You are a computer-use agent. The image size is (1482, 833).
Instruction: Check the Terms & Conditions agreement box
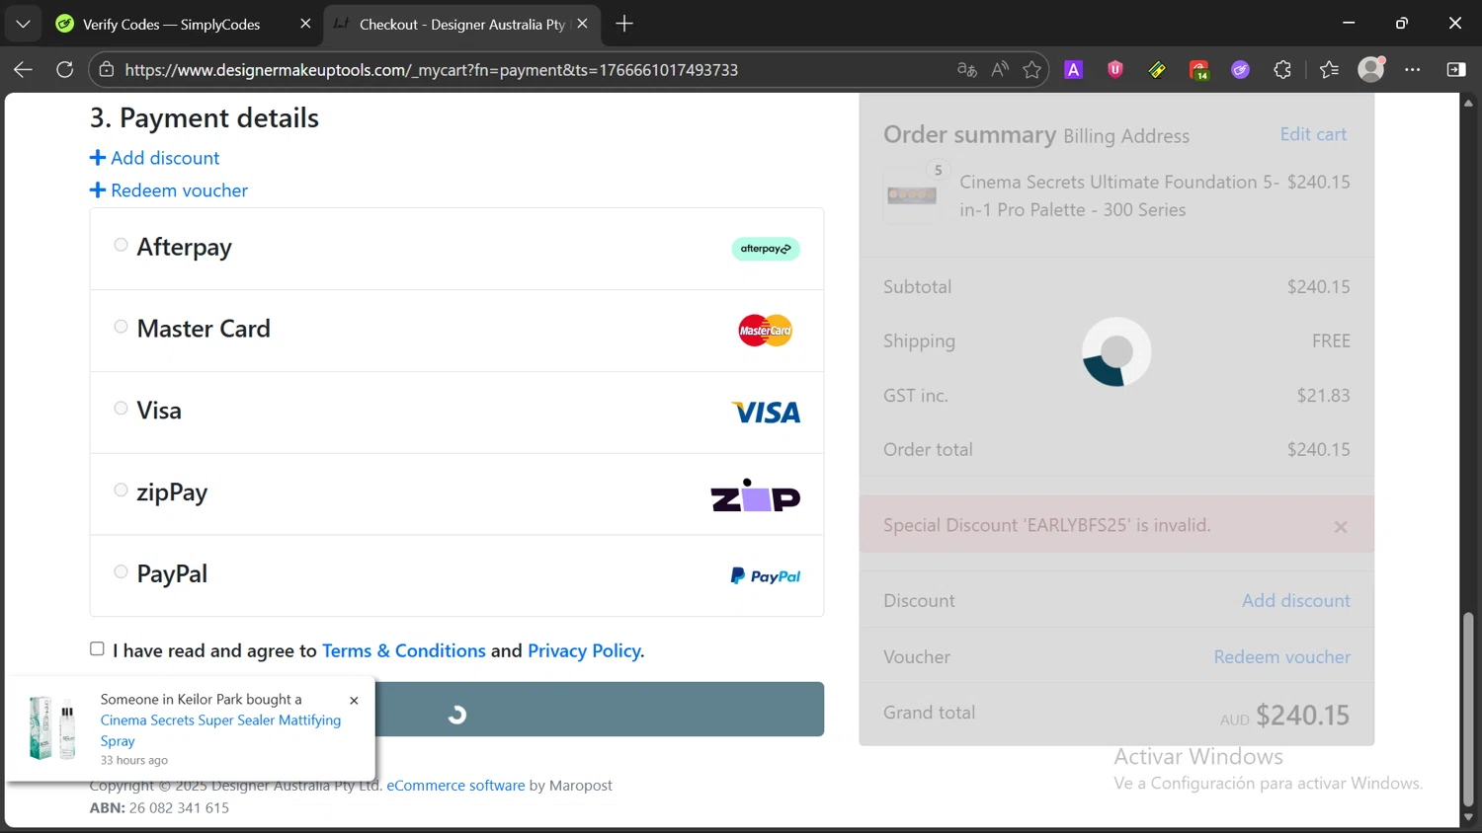(x=97, y=648)
